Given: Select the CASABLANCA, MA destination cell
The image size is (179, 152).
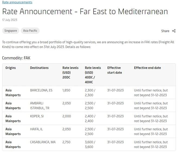Looking at the screenshot, I should coord(43,142).
